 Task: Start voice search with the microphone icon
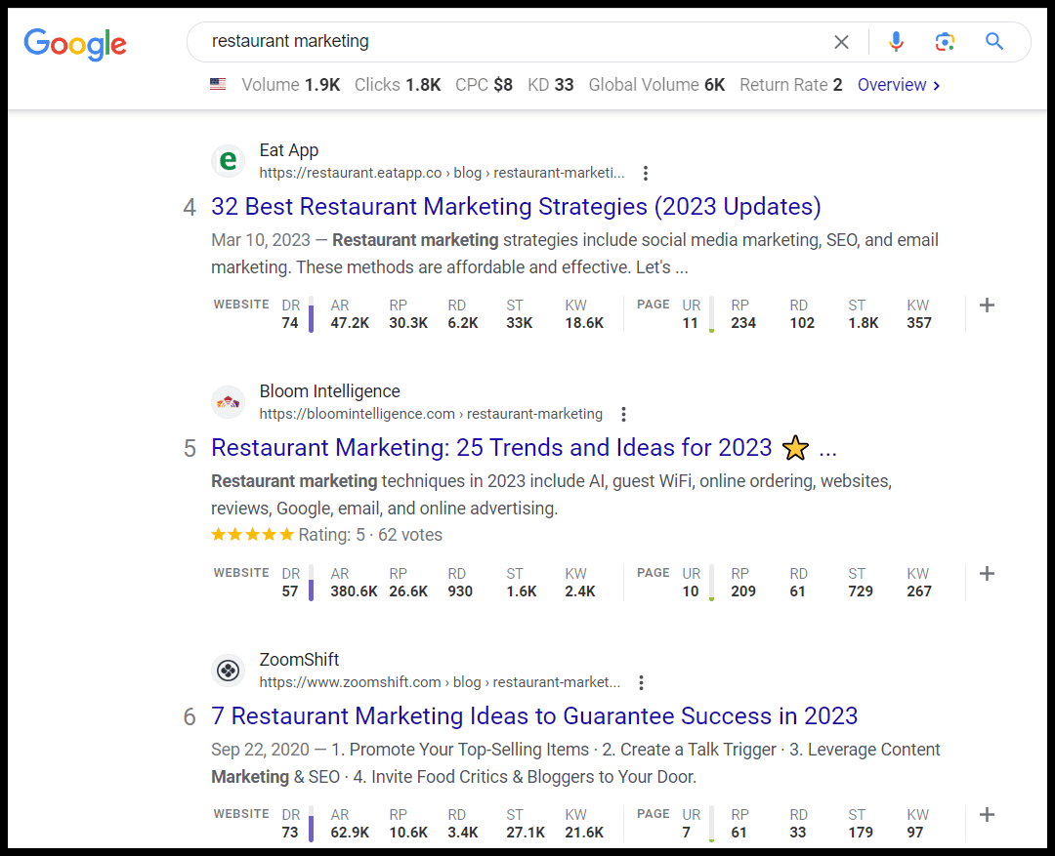(x=896, y=42)
